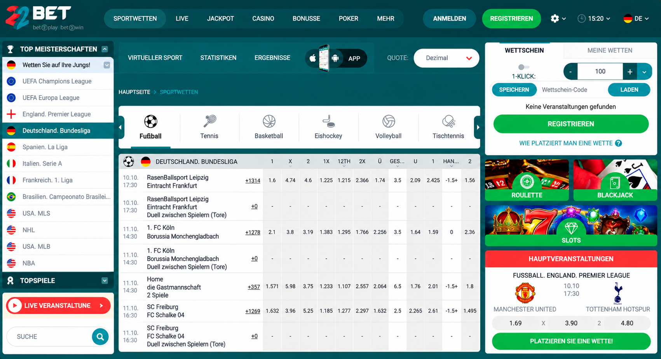
Task: Switch to the Meine Wetten tab
Action: tap(610, 50)
